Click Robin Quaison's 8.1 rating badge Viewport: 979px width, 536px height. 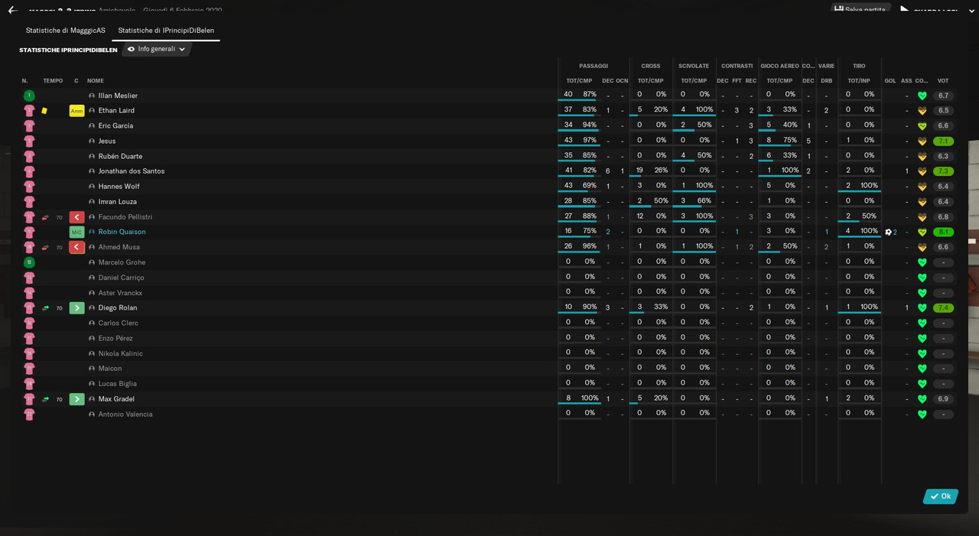[943, 232]
